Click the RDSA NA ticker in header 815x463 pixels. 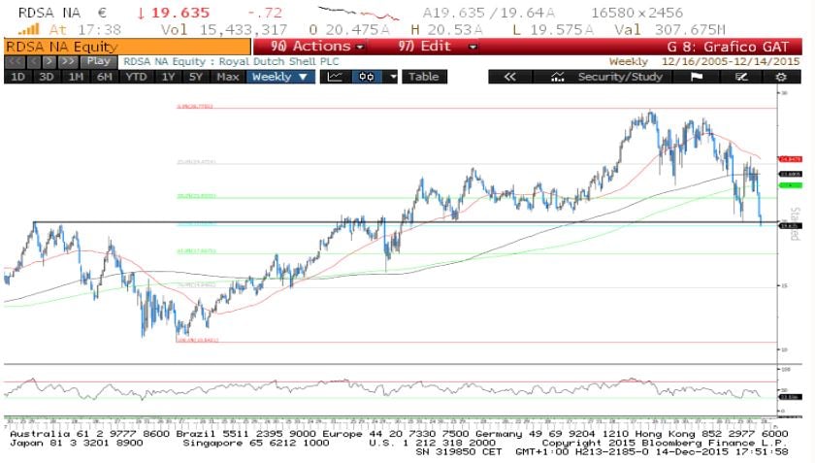tap(49, 13)
